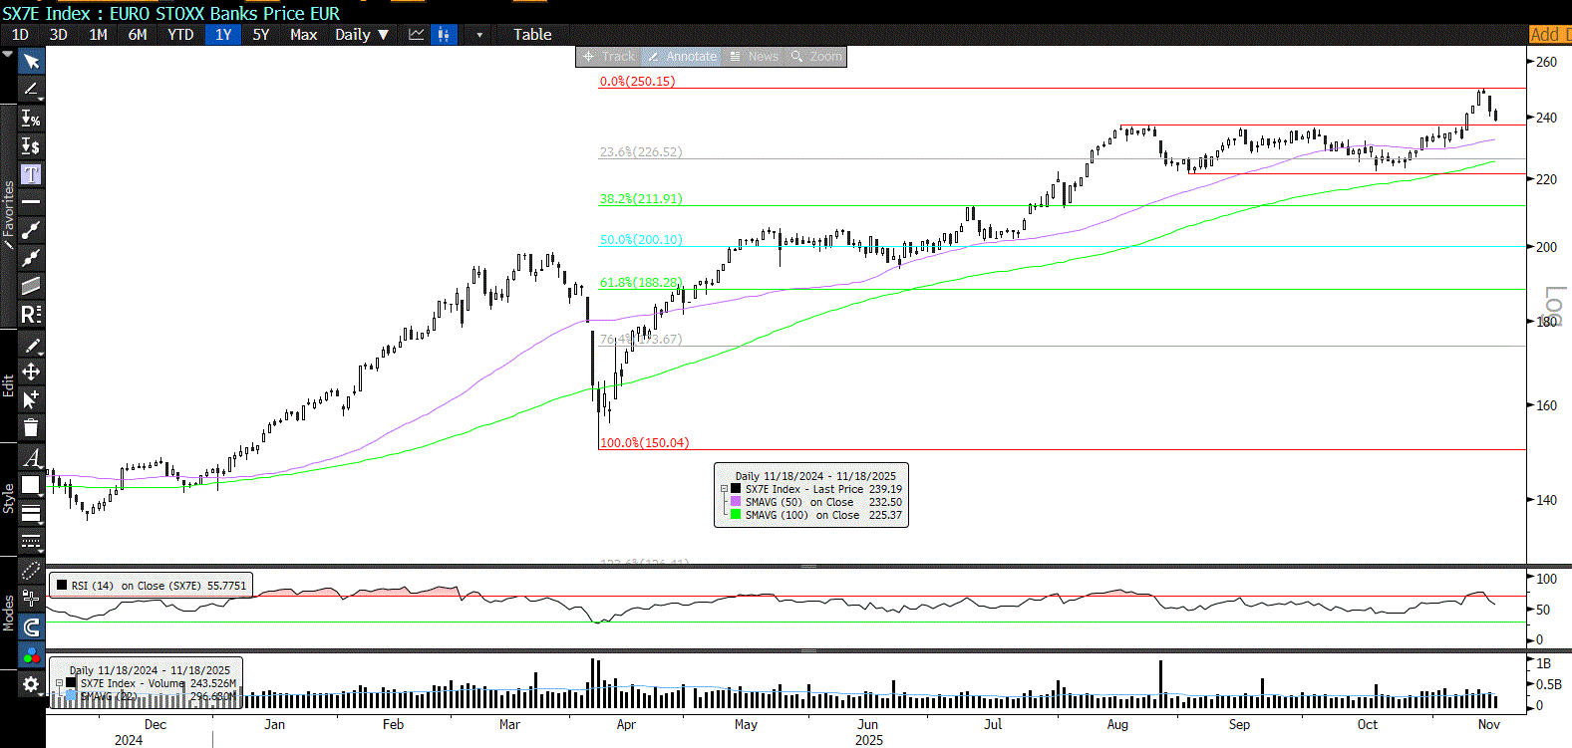Screen dimensions: 1572x748
Task: Choose the text annotation T tool
Action: click(31, 174)
